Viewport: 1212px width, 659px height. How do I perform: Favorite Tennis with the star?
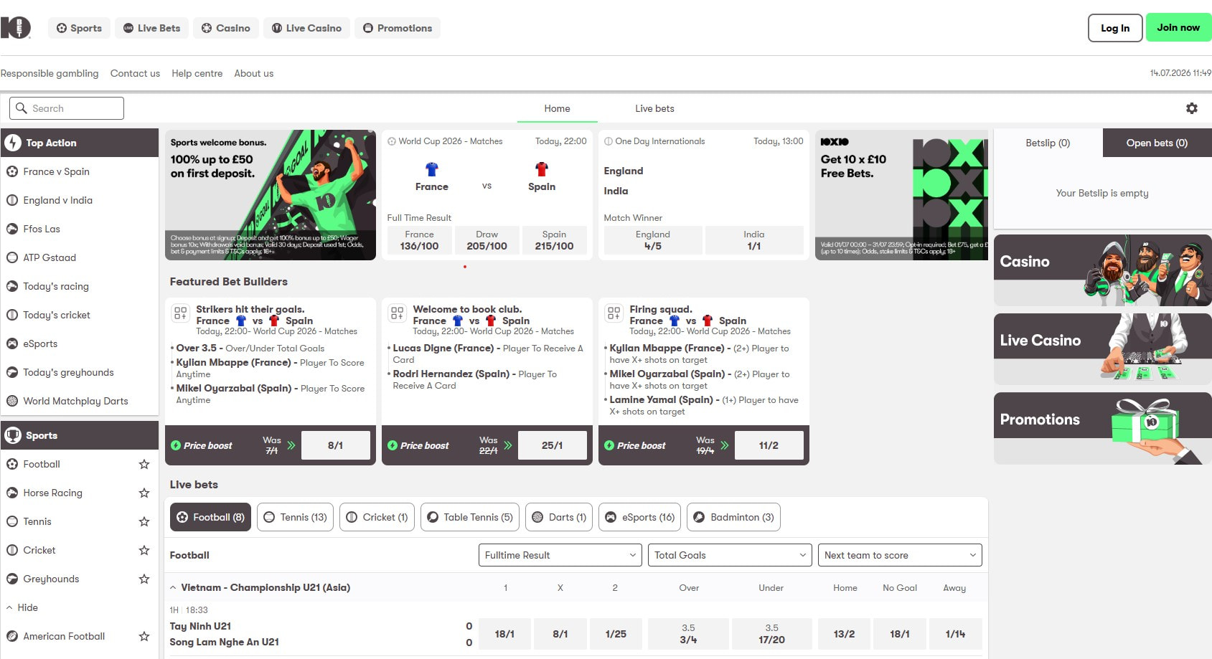click(x=144, y=521)
